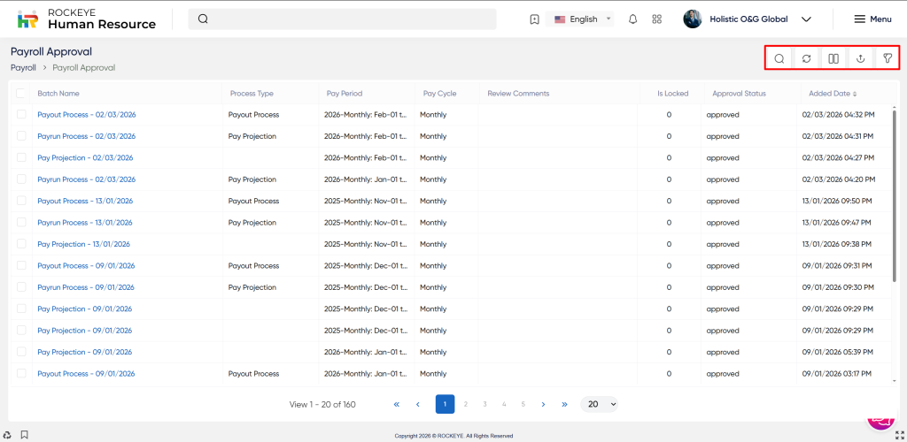Click the export icon in the toolbar
The height and width of the screenshot is (442, 907).
coord(860,58)
